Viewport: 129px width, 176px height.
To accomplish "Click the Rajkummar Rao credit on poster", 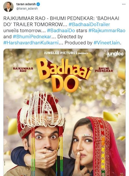I will [23, 70].
